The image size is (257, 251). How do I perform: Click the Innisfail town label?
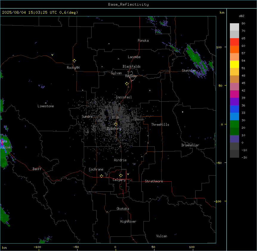(x=124, y=97)
